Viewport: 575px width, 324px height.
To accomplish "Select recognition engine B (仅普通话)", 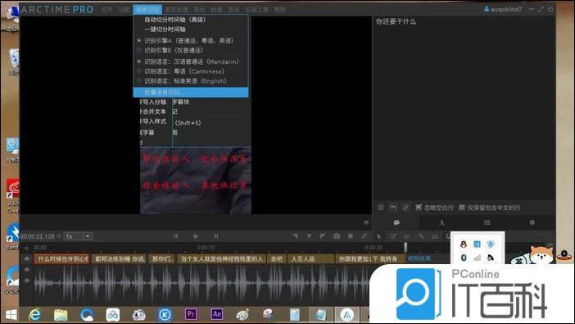I will point(191,50).
